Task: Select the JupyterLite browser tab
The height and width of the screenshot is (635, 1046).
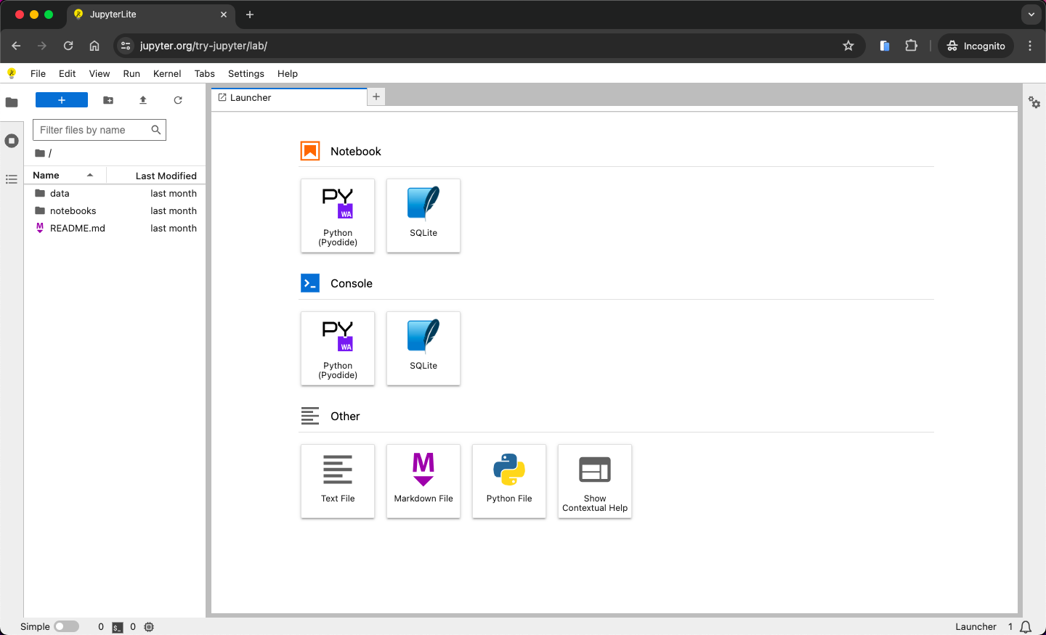Action: 150,15
